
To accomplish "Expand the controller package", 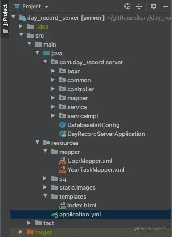I will tap(53, 89).
